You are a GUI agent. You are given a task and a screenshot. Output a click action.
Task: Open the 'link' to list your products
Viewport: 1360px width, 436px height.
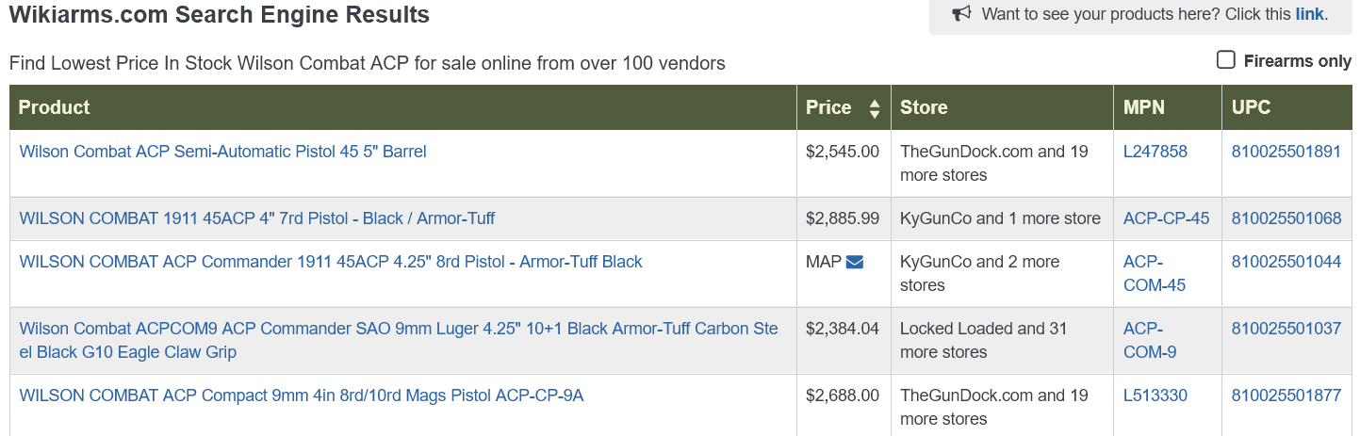[x=1309, y=14]
